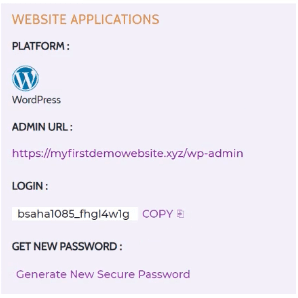Click the WEBSITE APPLICATIONS heading
Screen dimensions: 298x298
click(x=86, y=19)
